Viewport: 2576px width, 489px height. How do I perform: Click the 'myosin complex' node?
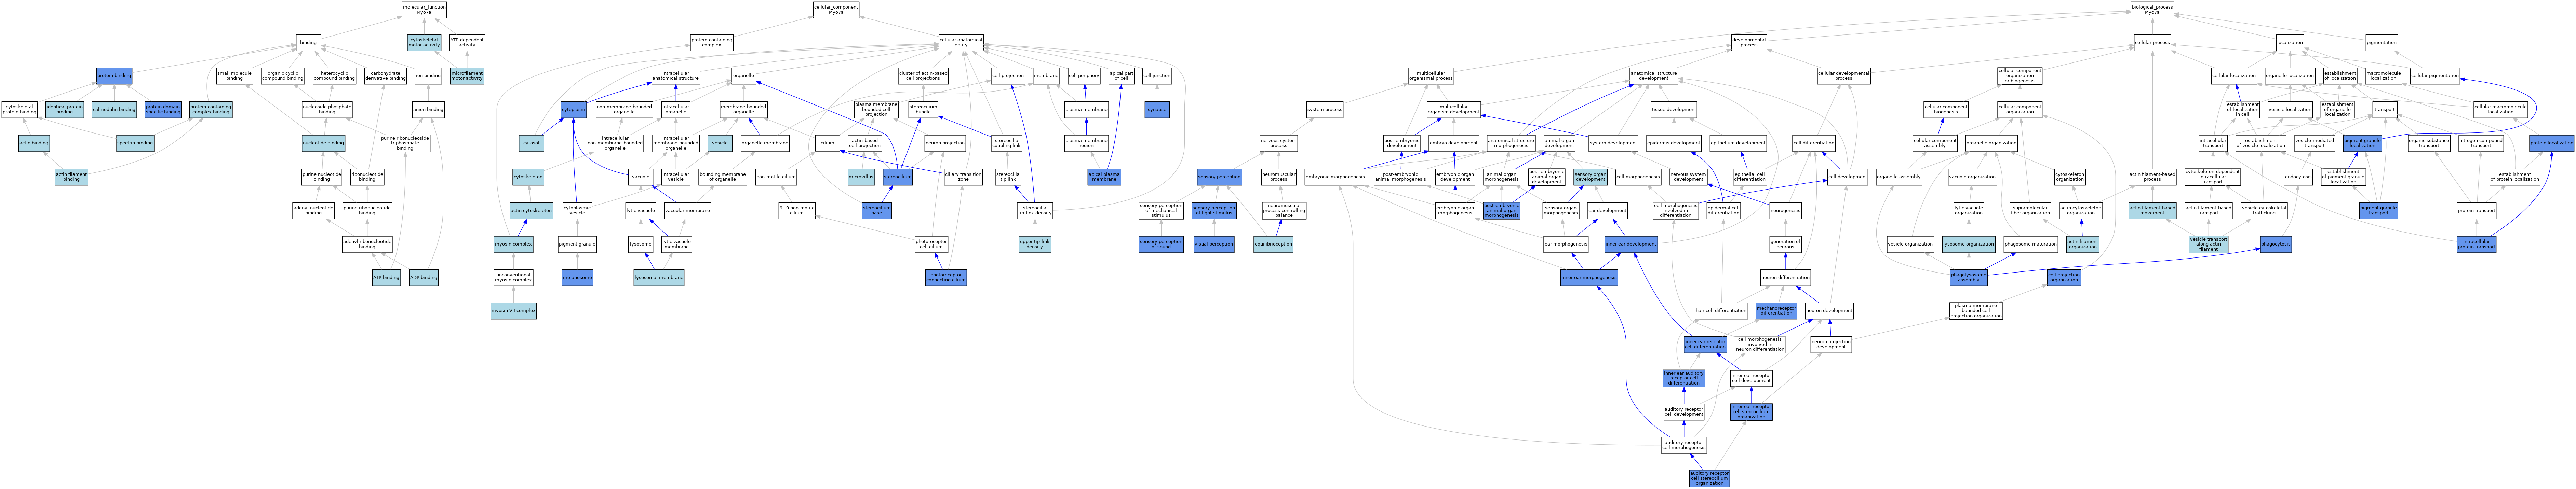tap(513, 244)
